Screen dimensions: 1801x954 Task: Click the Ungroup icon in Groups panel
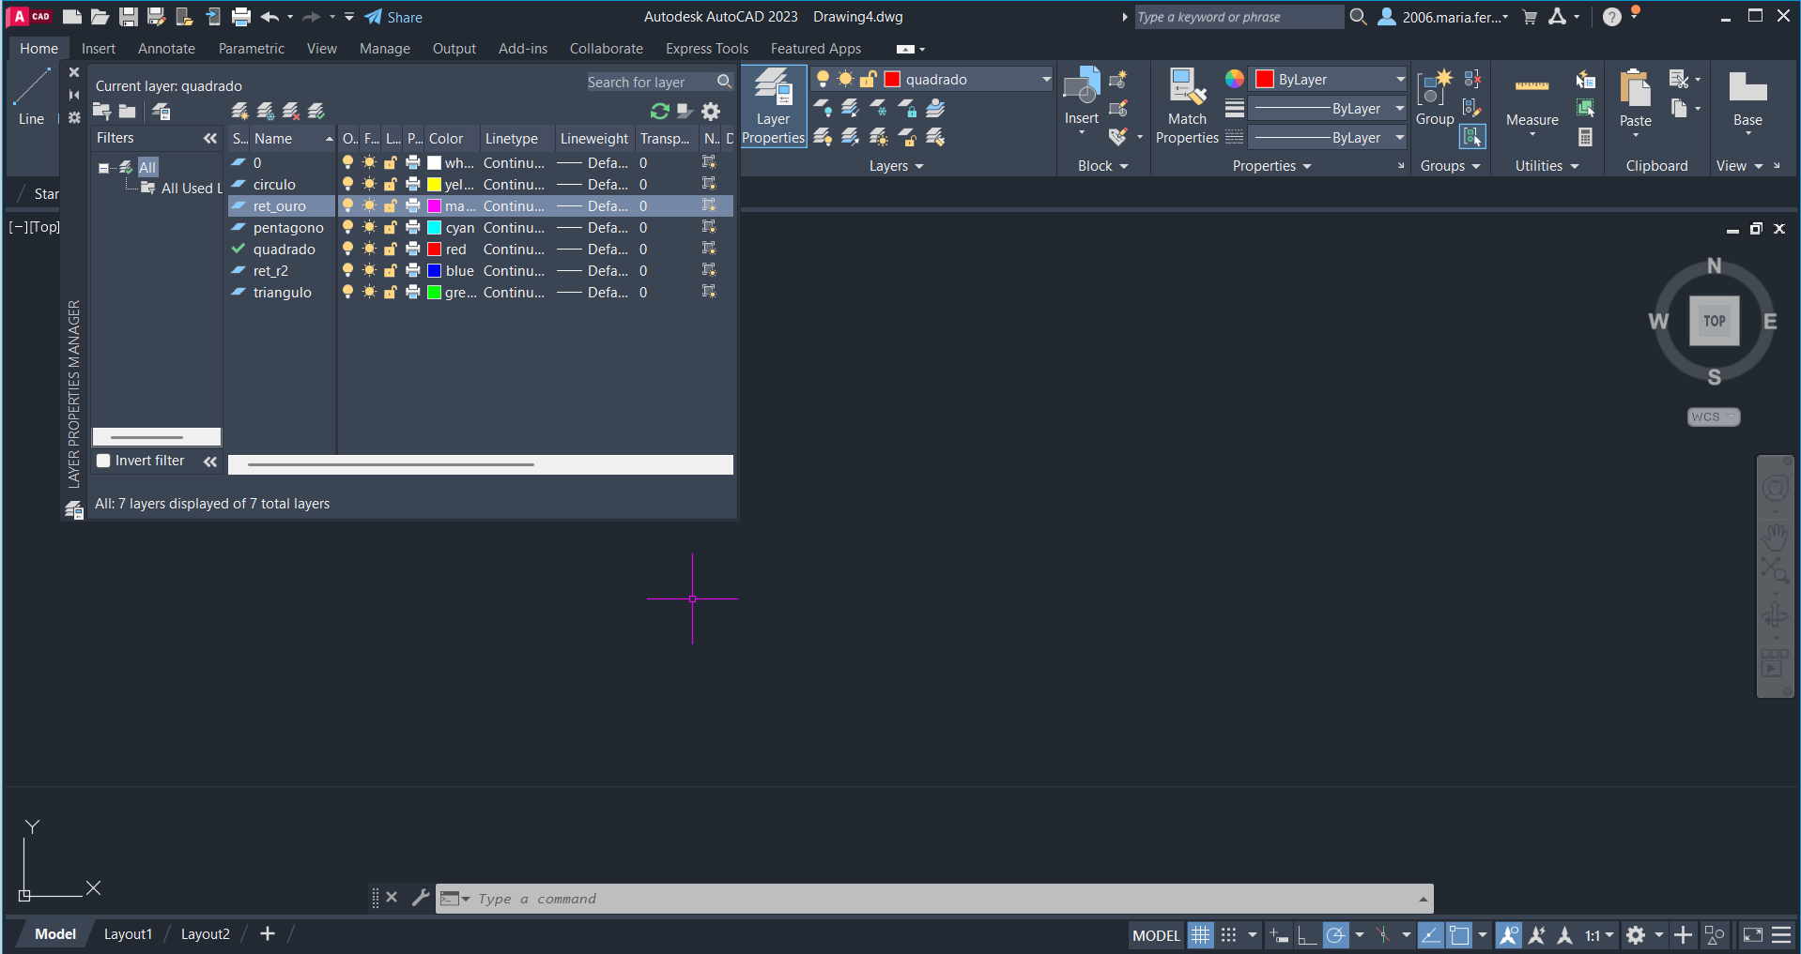[x=1472, y=79]
